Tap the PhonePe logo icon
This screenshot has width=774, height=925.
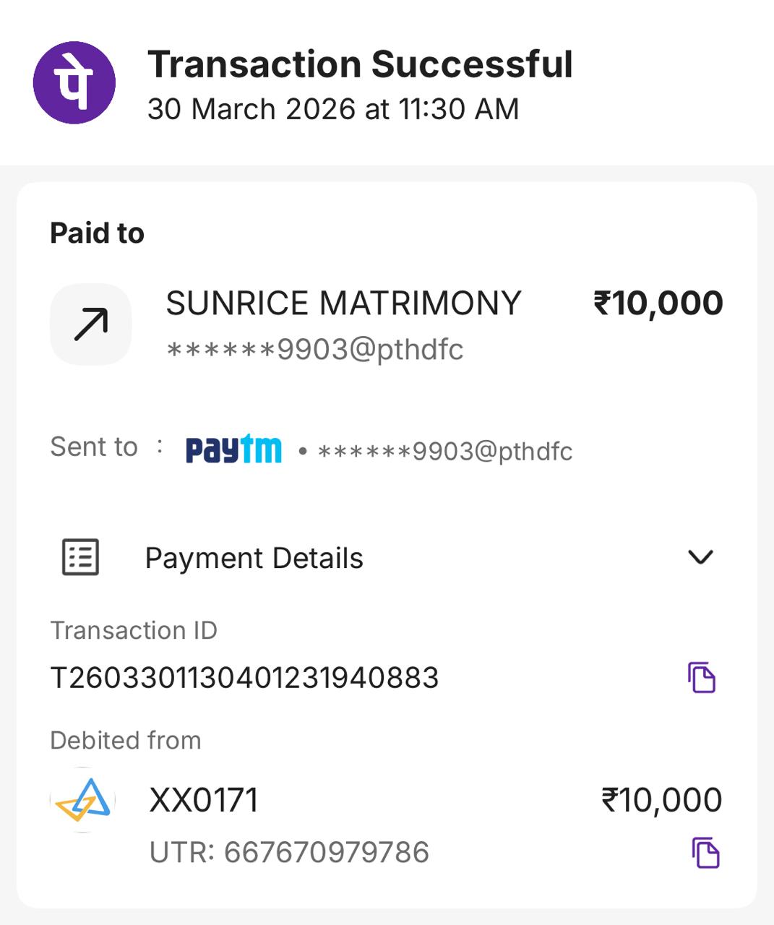(74, 83)
